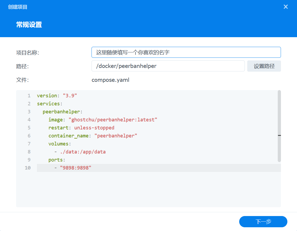The height and width of the screenshot is (231, 297).
Task: Close the 创建项目 dialog
Action: pos(285,7)
